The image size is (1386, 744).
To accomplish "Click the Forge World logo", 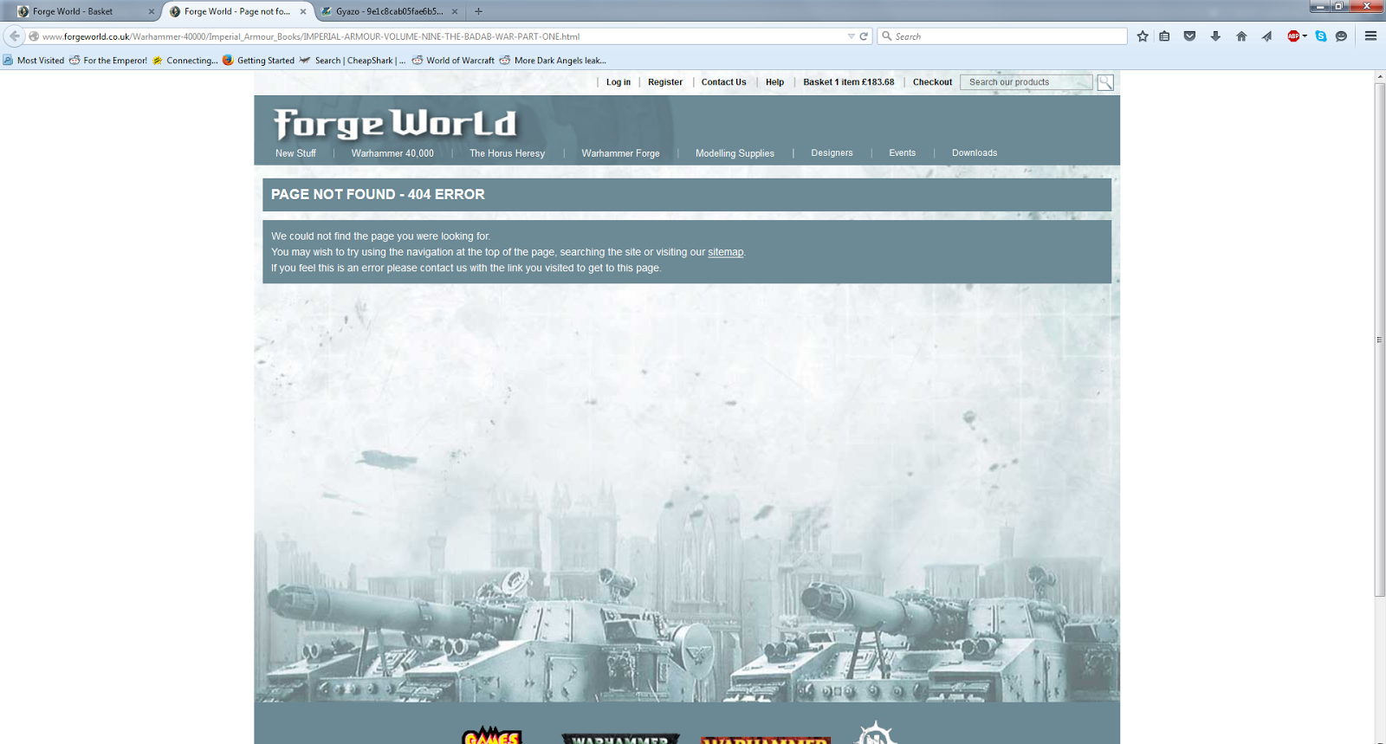I will pos(395,124).
